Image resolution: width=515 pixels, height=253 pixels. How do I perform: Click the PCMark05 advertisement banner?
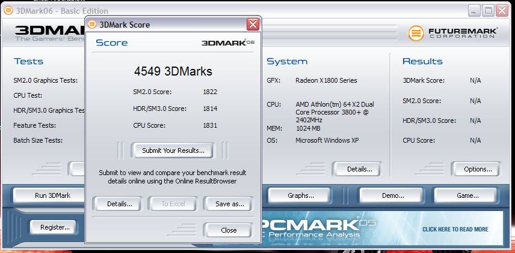tap(382, 228)
